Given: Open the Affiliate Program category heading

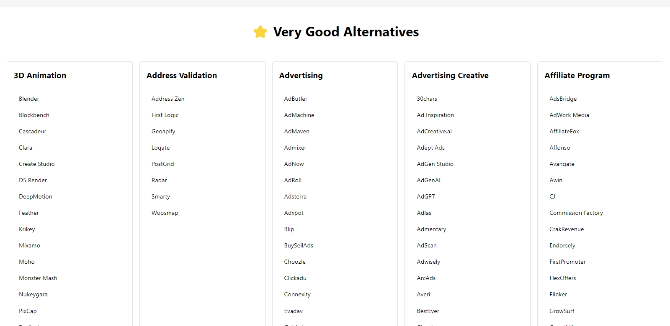Looking at the screenshot, I should pos(577,75).
